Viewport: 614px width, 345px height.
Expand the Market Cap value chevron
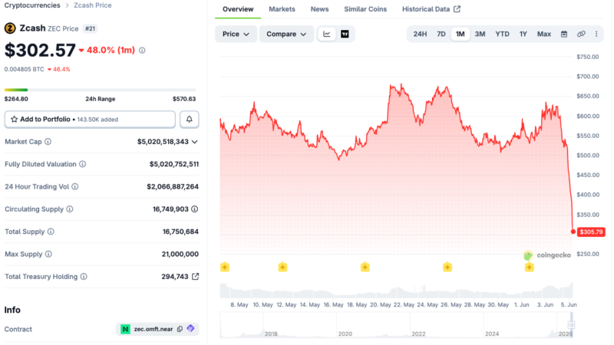coord(195,142)
